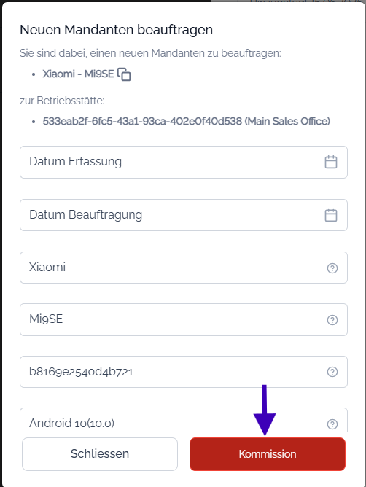The width and height of the screenshot is (366, 487).
Task: Click the b8169e2540d4b721 ID field
Action: (x=184, y=372)
